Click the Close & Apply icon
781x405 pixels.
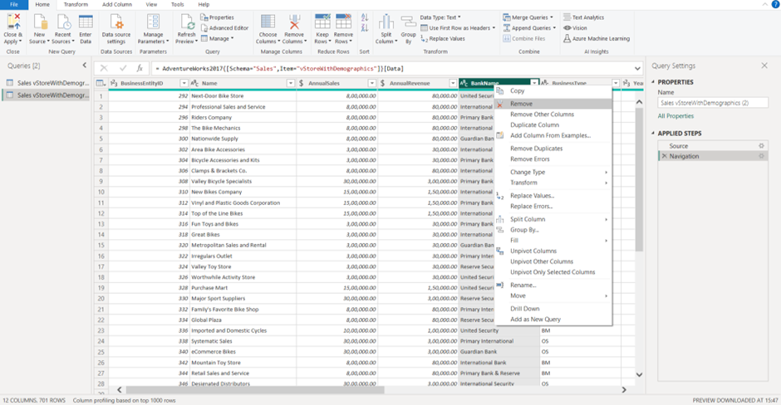point(13,23)
